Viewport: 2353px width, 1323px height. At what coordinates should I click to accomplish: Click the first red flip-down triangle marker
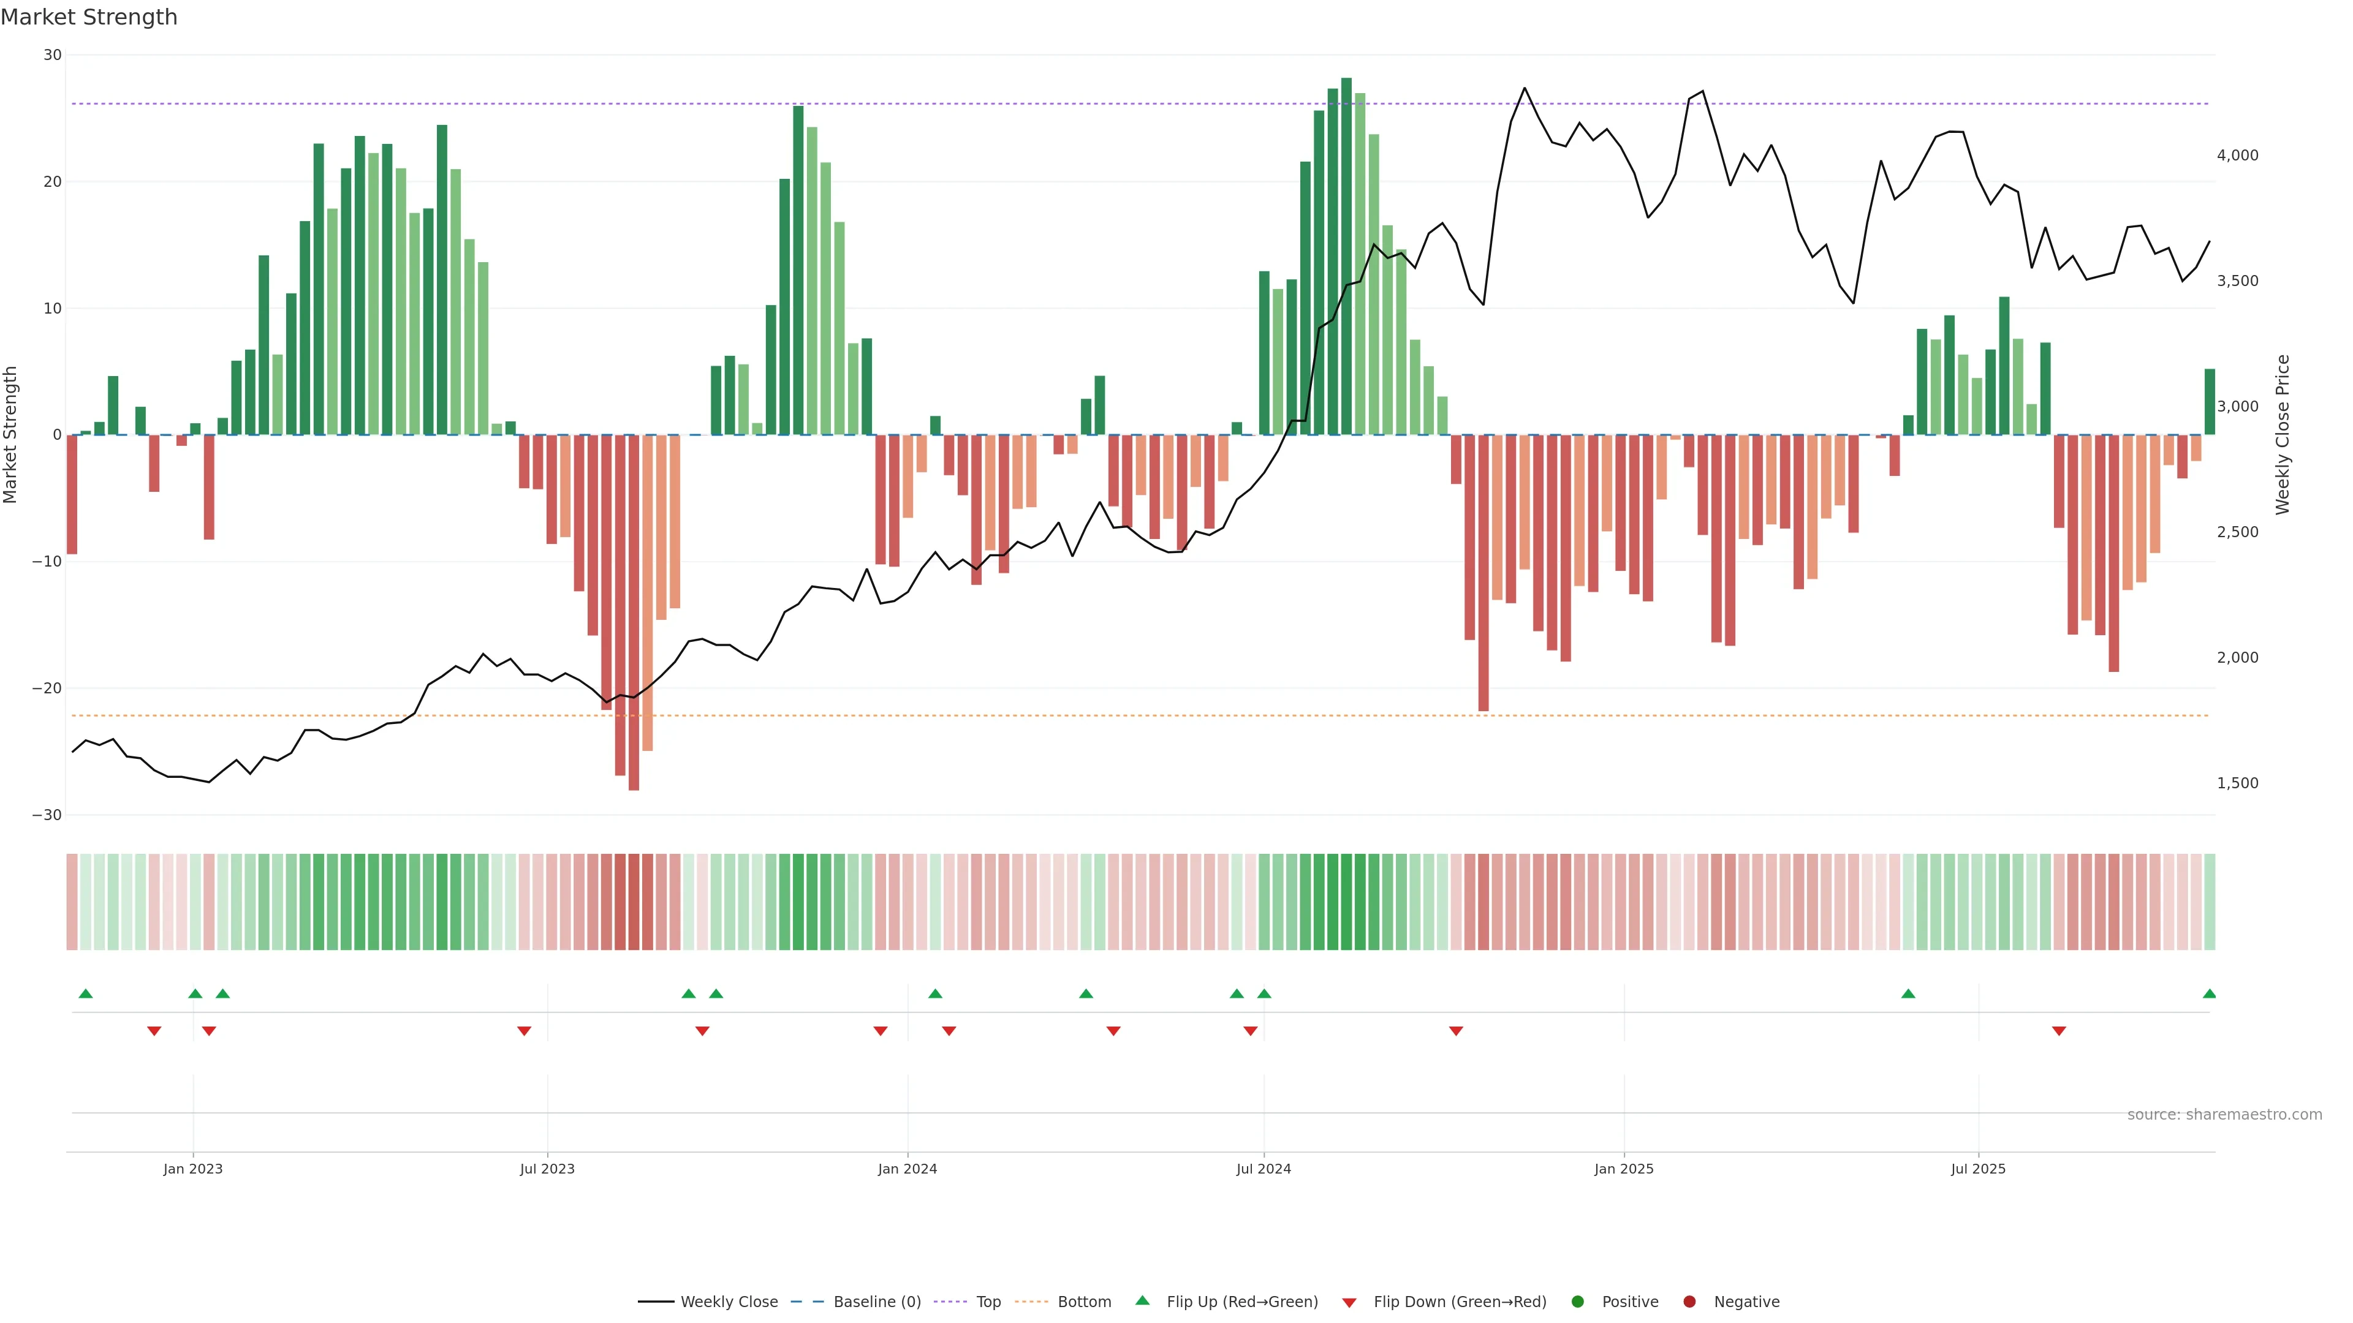[154, 1031]
